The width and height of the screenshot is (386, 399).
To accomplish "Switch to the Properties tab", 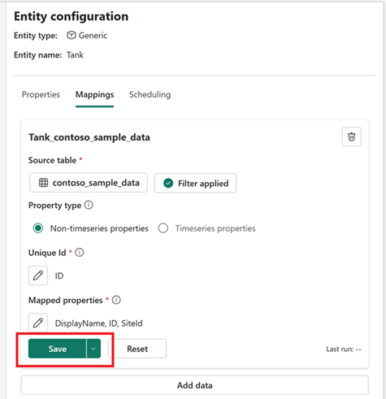I will pos(41,94).
